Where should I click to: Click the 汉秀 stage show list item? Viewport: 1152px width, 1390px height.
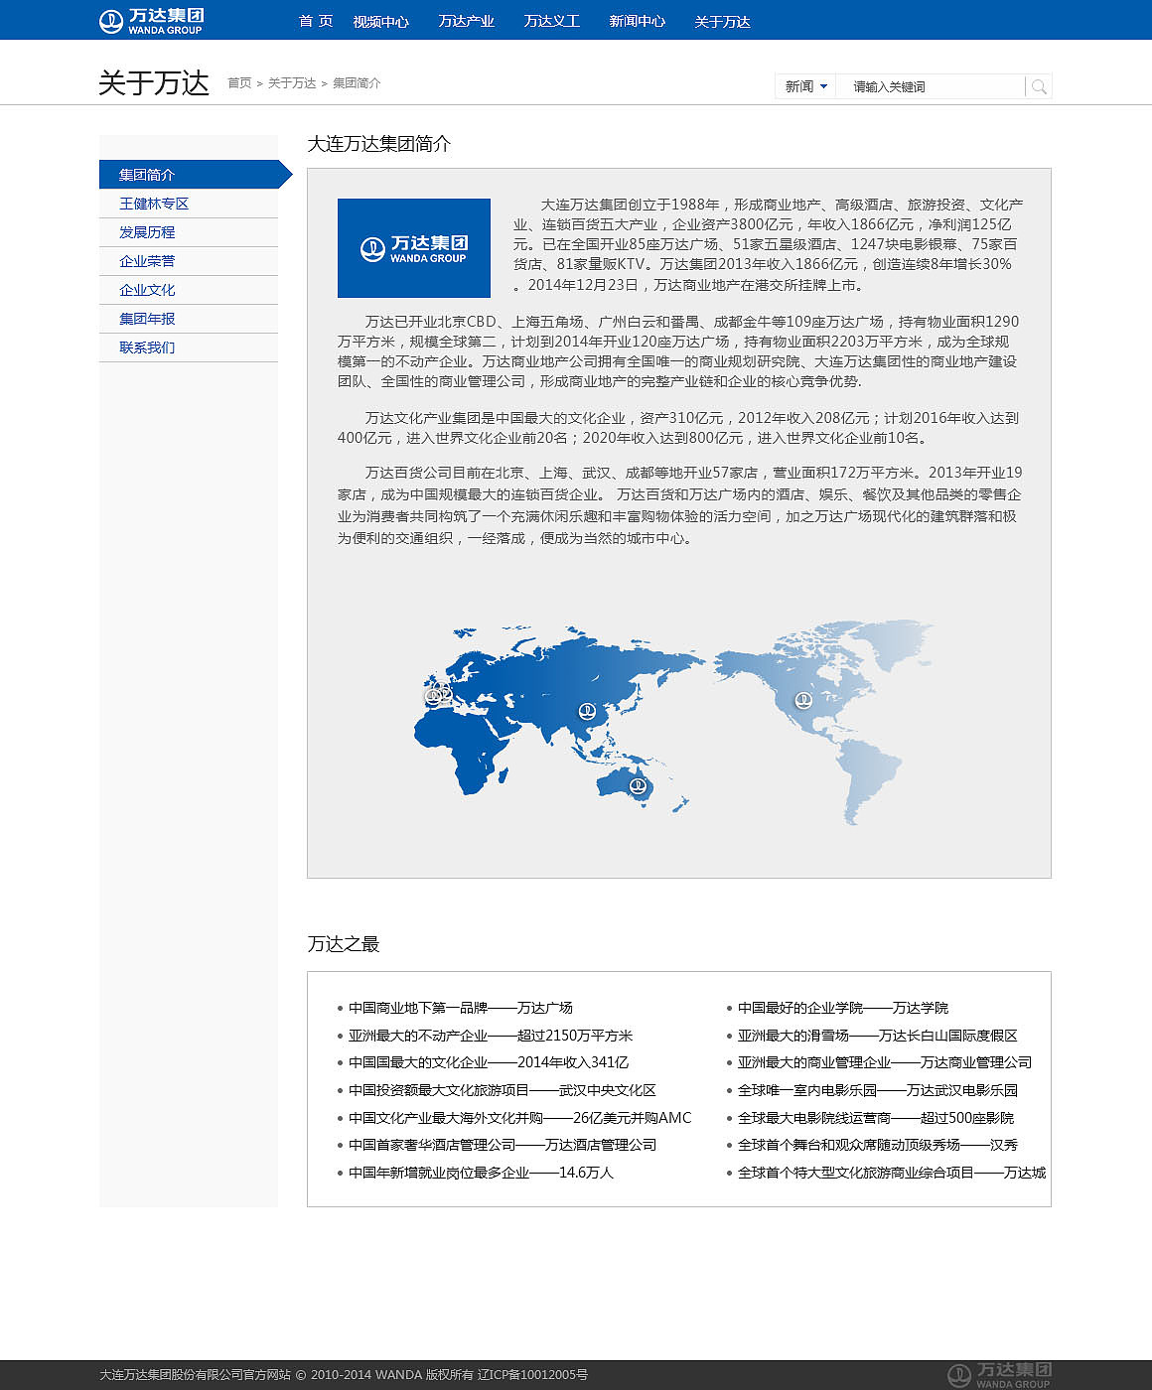[877, 1145]
